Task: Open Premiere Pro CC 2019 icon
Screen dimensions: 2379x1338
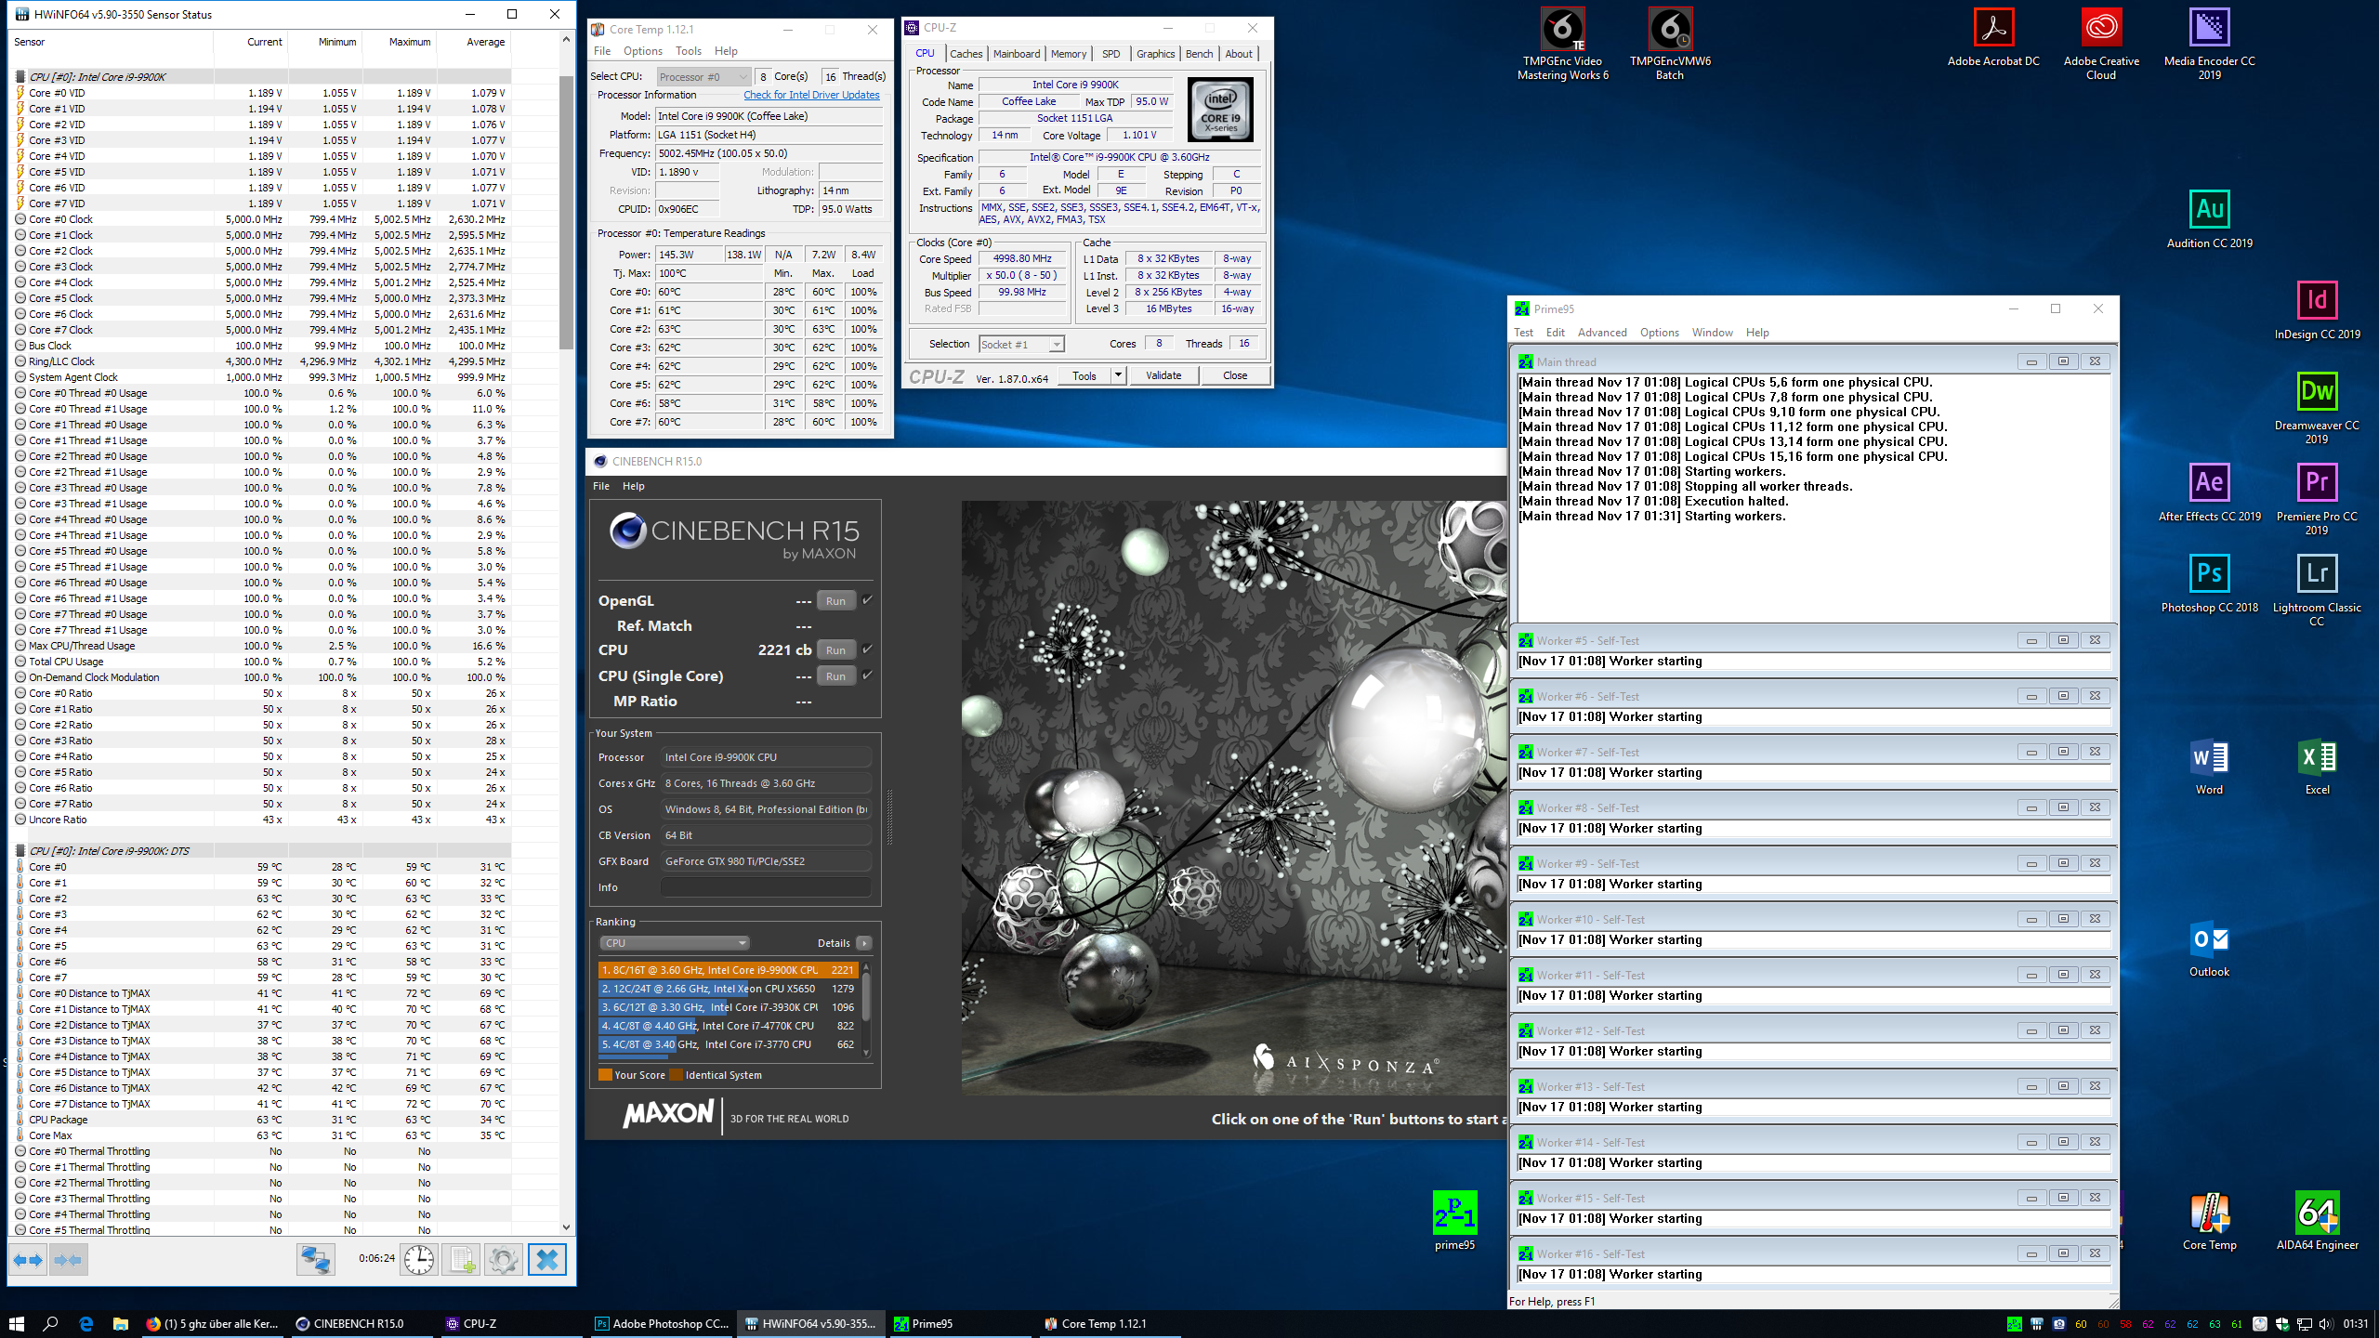Action: click(2316, 483)
